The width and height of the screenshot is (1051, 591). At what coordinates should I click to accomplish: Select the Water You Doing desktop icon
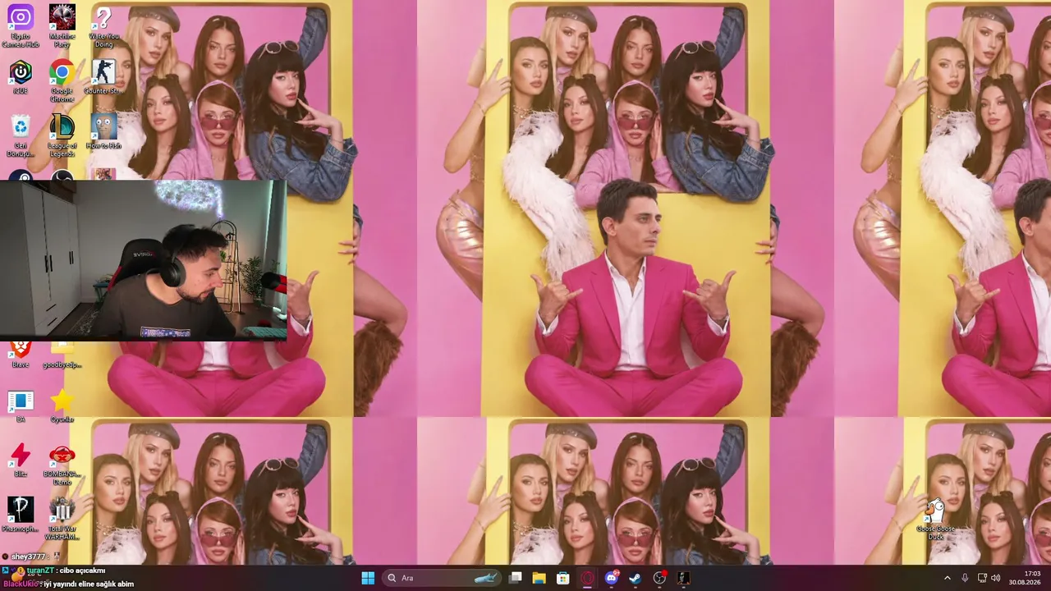click(x=103, y=25)
